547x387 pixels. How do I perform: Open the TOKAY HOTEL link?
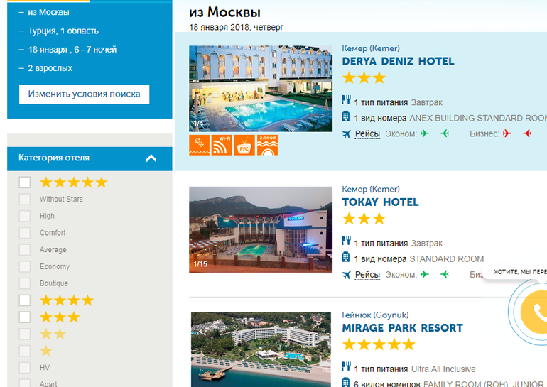380,202
